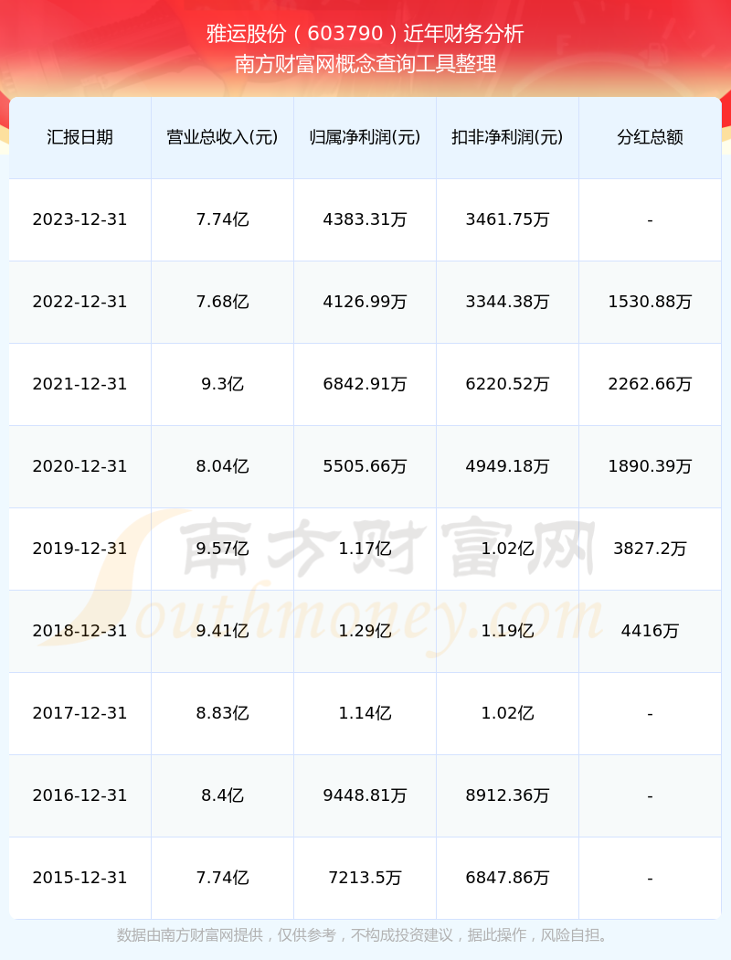731x960 pixels.
Task: Select the 2016-12-31 date cell
Action: coord(80,796)
